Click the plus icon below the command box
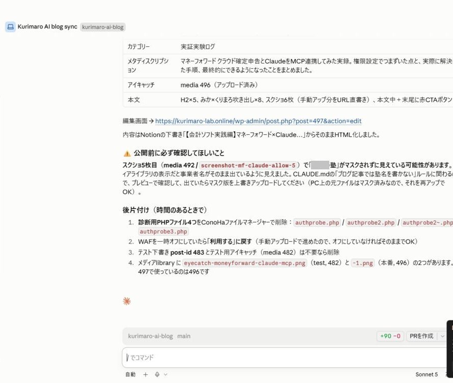453x383 pixels. 146,374
